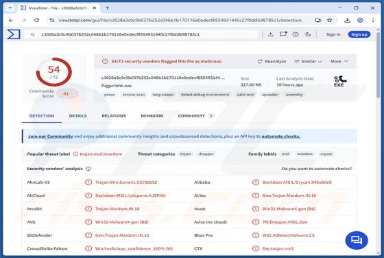Expand the browser tab search dropdown

click(x=10, y=8)
